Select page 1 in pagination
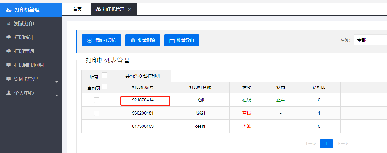 [x=326, y=144]
